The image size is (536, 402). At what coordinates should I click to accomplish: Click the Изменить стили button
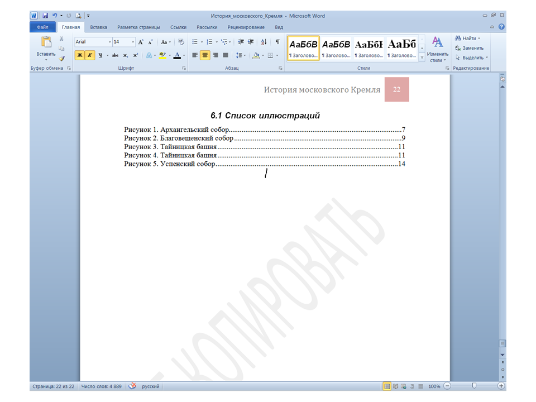(438, 49)
